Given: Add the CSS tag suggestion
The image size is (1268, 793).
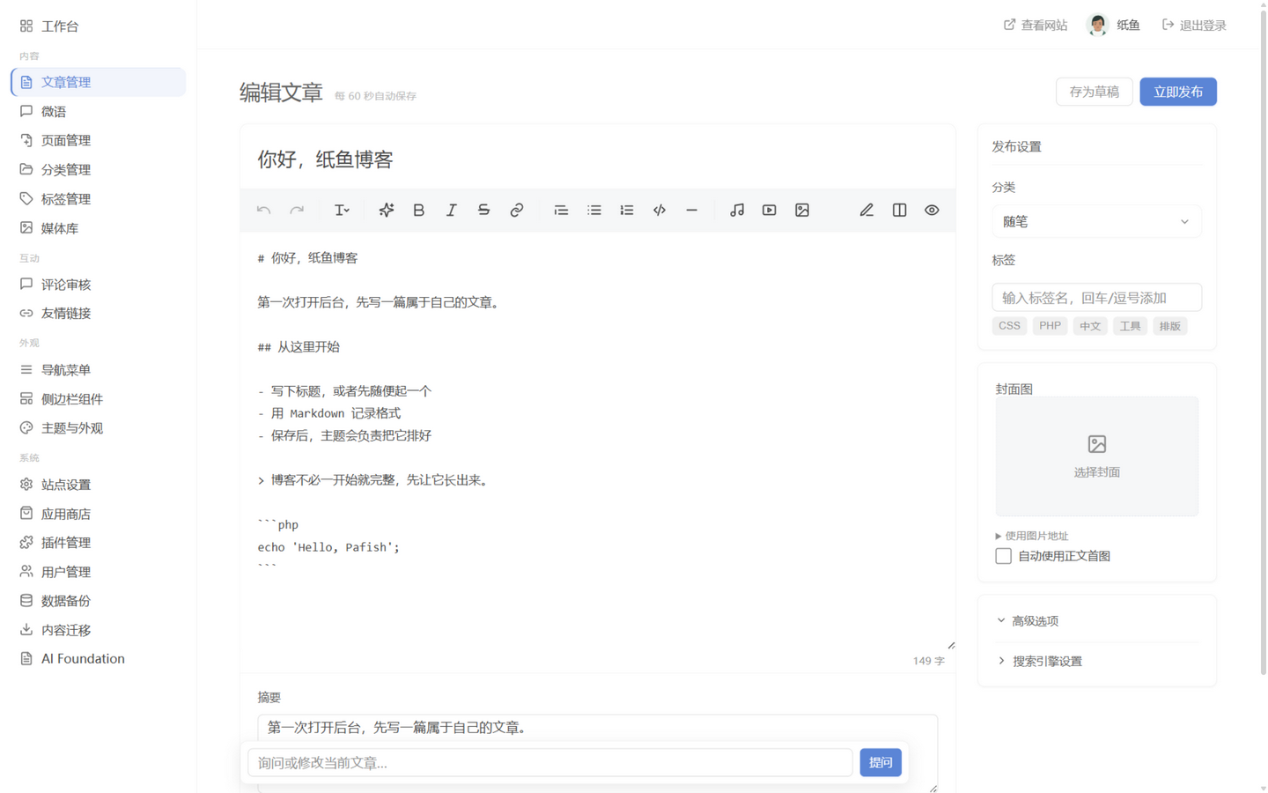Looking at the screenshot, I should 1009,326.
